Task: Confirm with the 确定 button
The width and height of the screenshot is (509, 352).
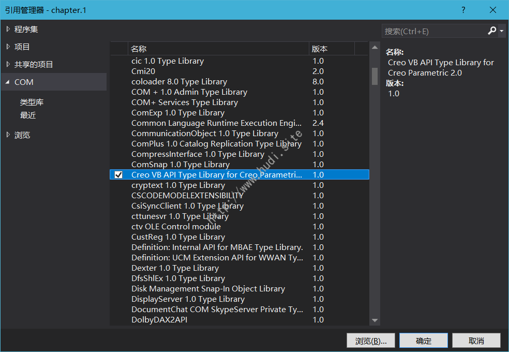Action: [423, 341]
